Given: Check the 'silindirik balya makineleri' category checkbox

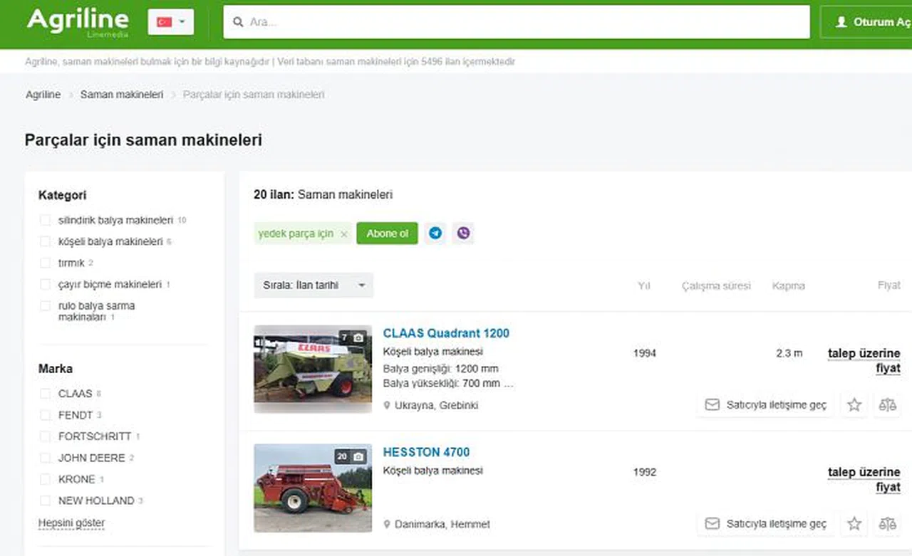Looking at the screenshot, I should [x=46, y=221].
